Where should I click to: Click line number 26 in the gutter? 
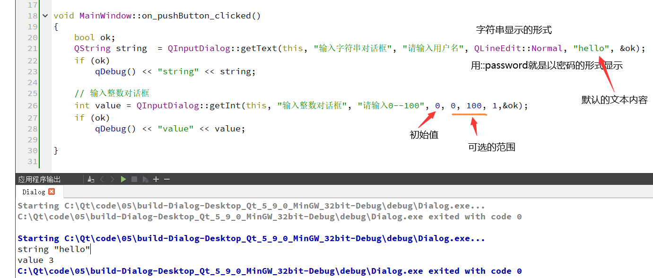tap(32, 105)
